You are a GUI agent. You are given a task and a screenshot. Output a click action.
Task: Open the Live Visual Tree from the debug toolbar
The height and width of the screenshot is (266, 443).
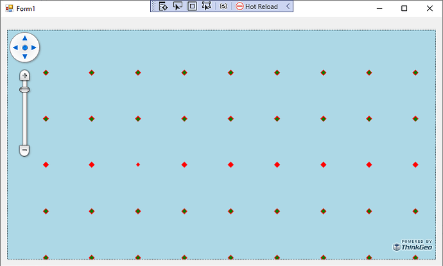pos(163,6)
